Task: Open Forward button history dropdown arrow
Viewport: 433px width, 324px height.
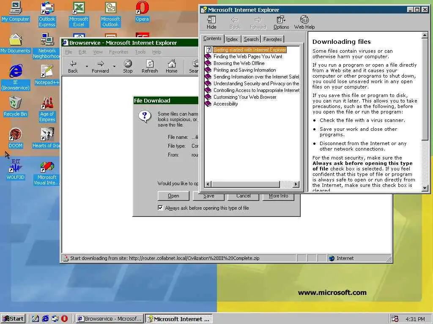Action: (x=114, y=66)
